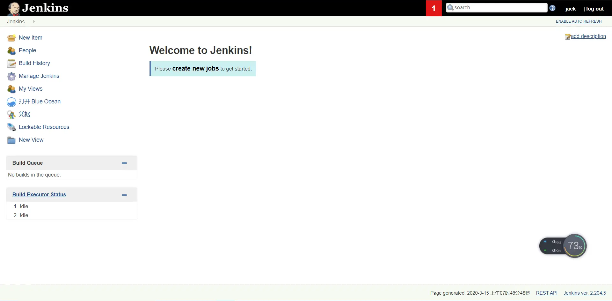Click the Blue Ocean wave icon
The height and width of the screenshot is (301, 612).
(11, 102)
